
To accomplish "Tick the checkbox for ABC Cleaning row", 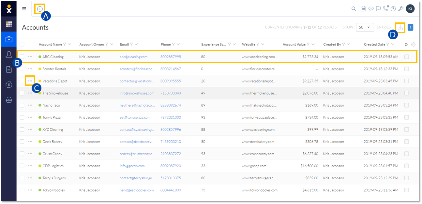I will click(22, 57).
